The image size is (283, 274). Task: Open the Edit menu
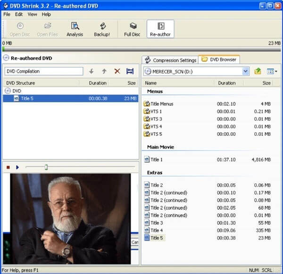pos(19,15)
